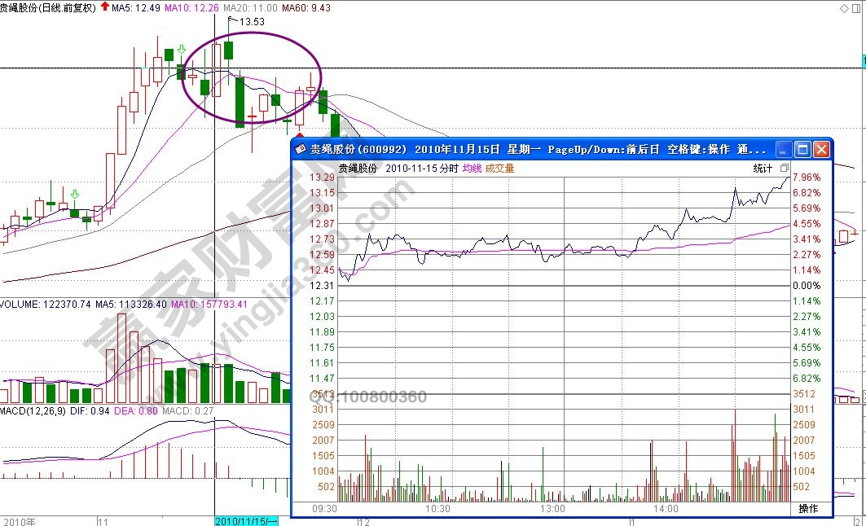Toggle the 均线 average line legend
The height and width of the screenshot is (526, 866).
click(473, 168)
